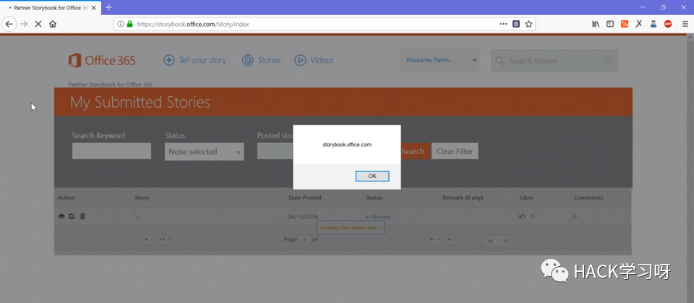Delete the story with trash icon
The image size is (694, 303).
(x=82, y=216)
